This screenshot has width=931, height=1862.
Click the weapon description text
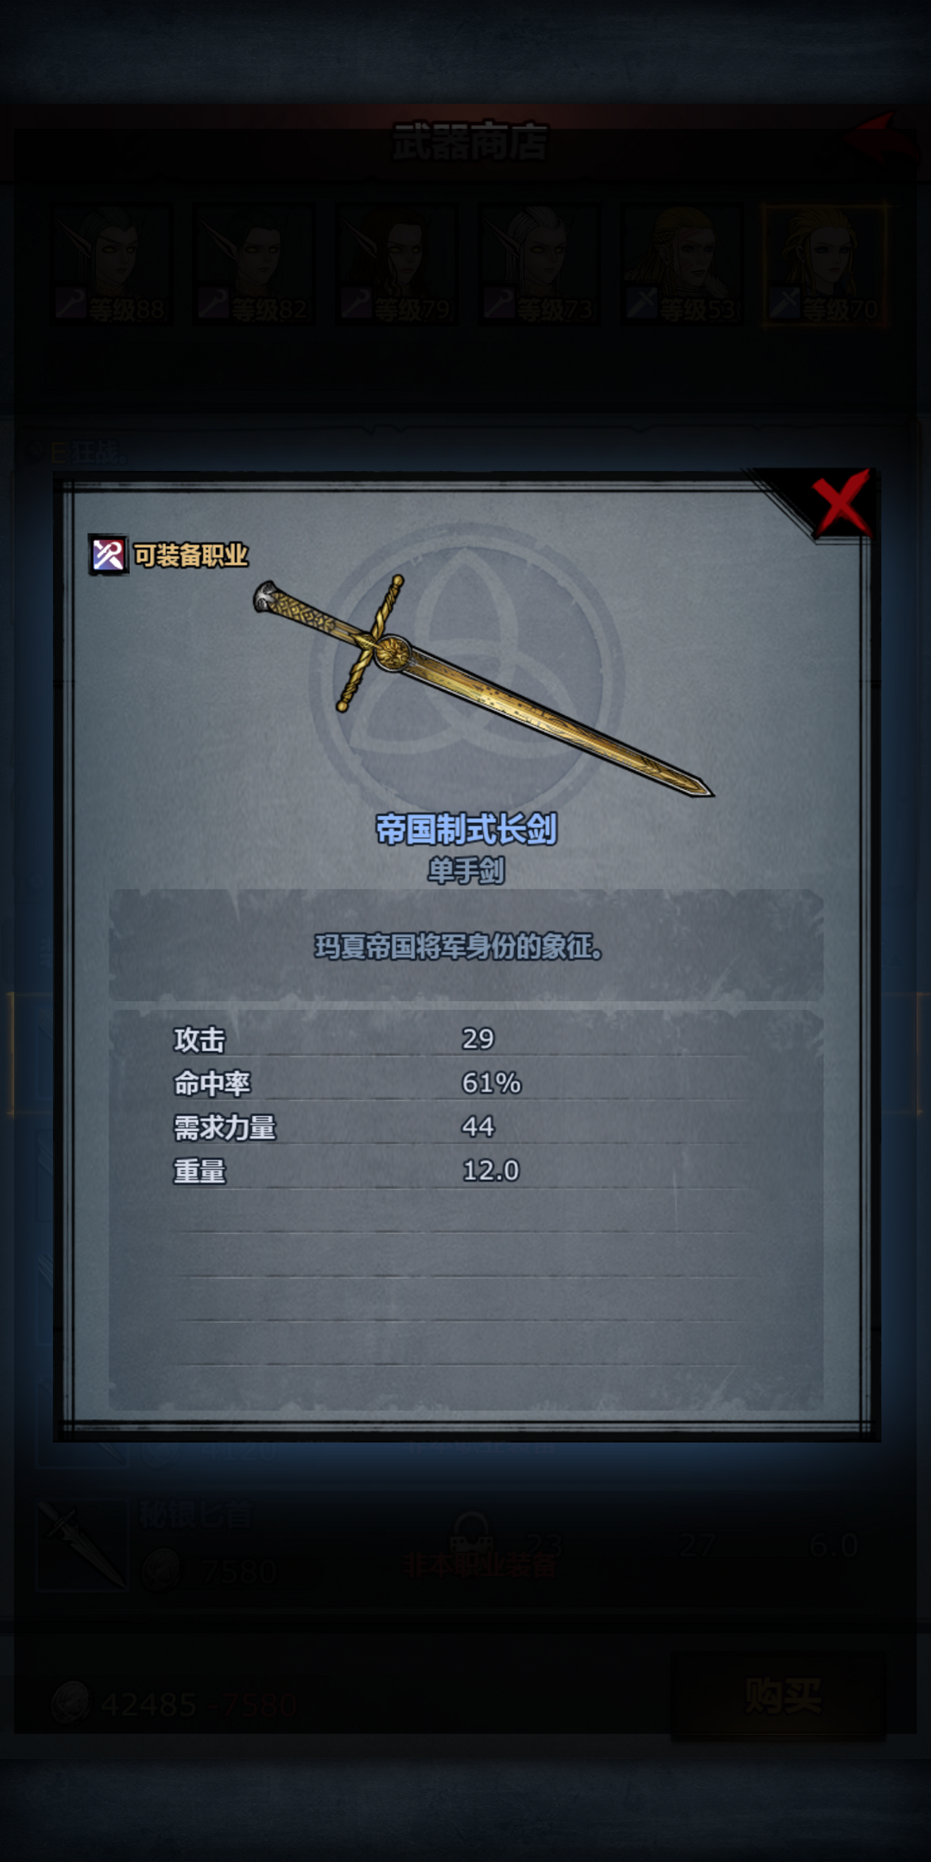458,947
